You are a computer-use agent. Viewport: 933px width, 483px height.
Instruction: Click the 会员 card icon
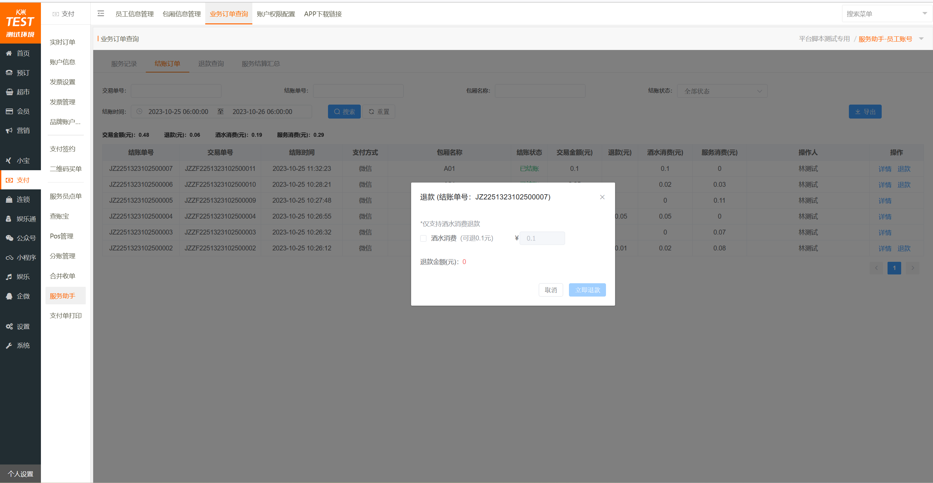tap(9, 111)
